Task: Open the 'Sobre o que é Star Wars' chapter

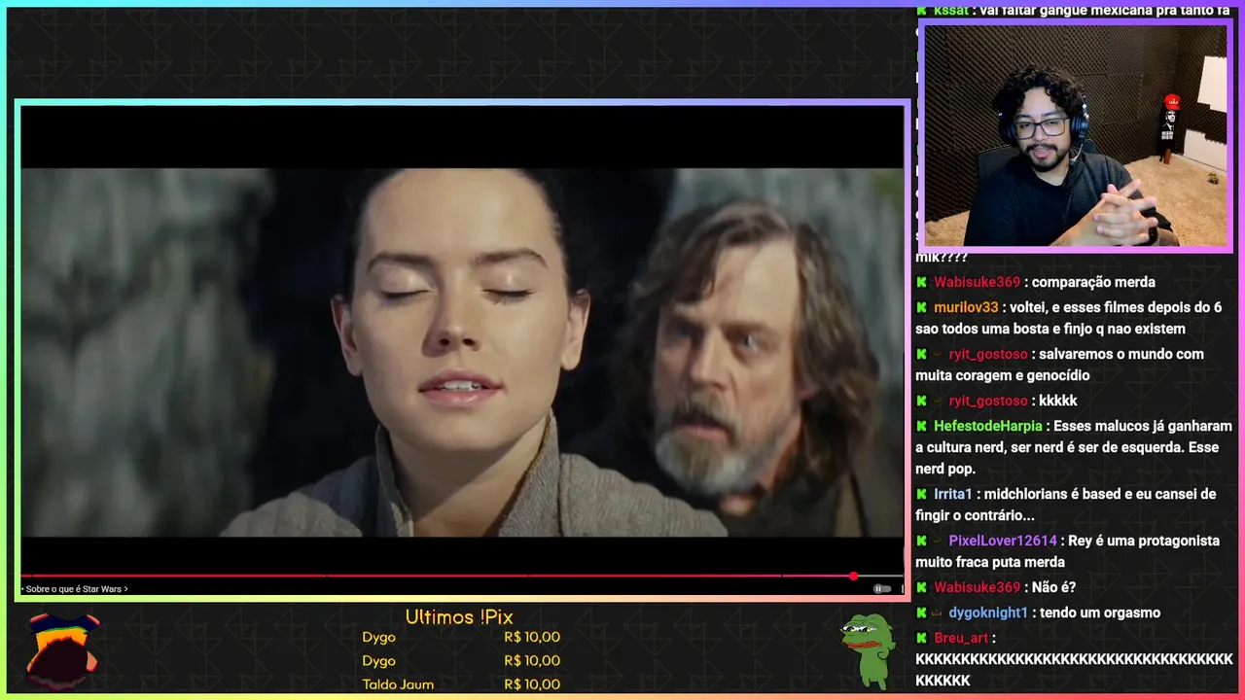Action: [x=76, y=589]
